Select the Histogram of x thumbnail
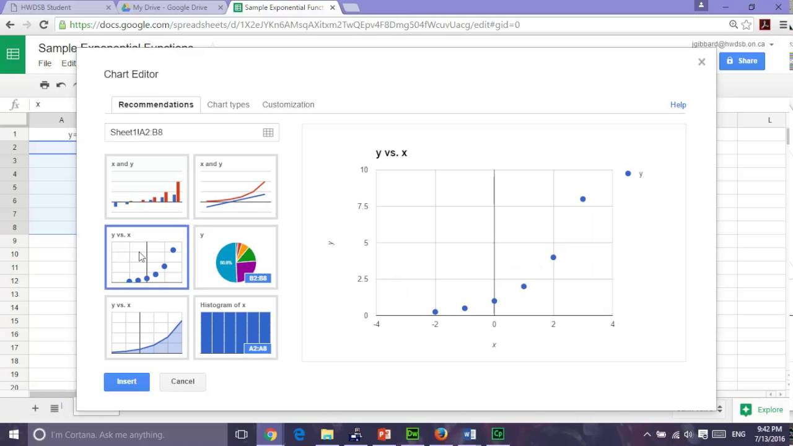 click(235, 328)
